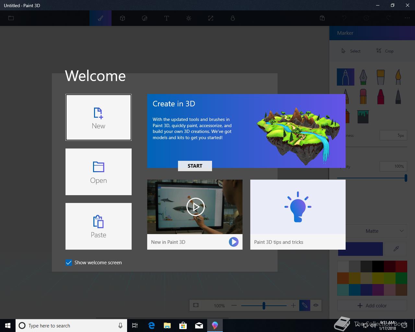The height and width of the screenshot is (332, 415).
Task: Open the Stickers tab
Action: pyautogui.click(x=145, y=18)
